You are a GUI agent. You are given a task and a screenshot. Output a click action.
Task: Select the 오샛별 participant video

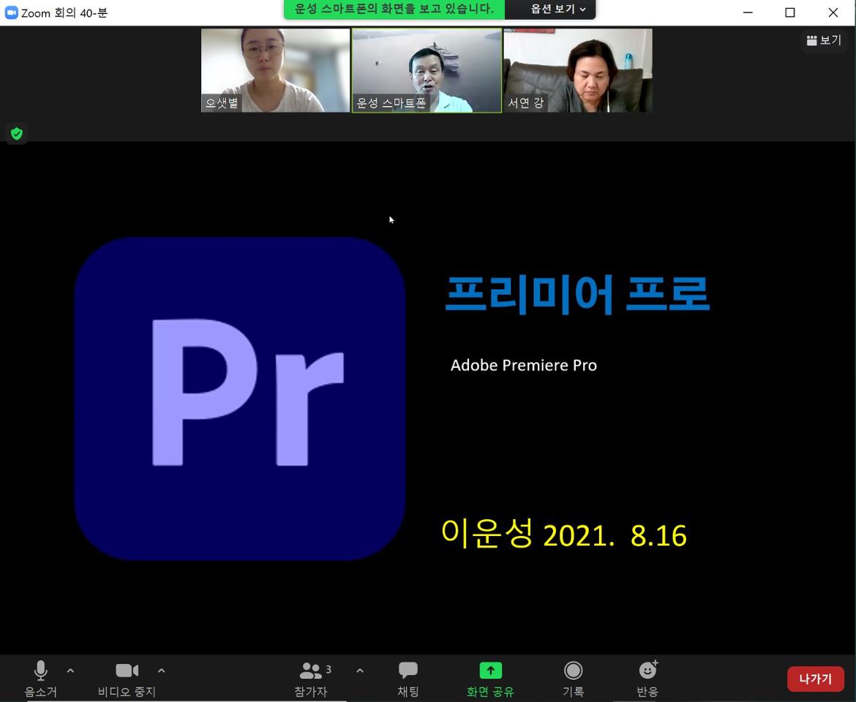pos(275,69)
